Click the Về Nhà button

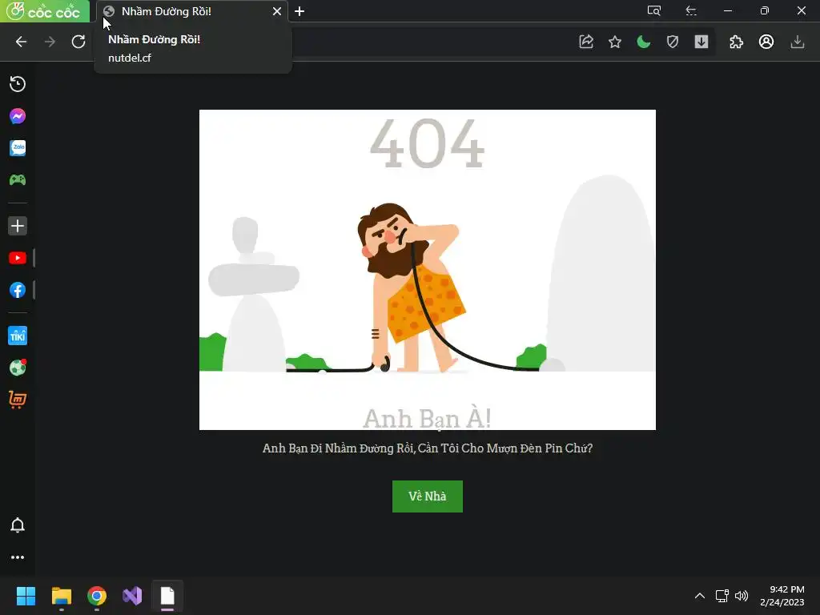click(x=428, y=496)
